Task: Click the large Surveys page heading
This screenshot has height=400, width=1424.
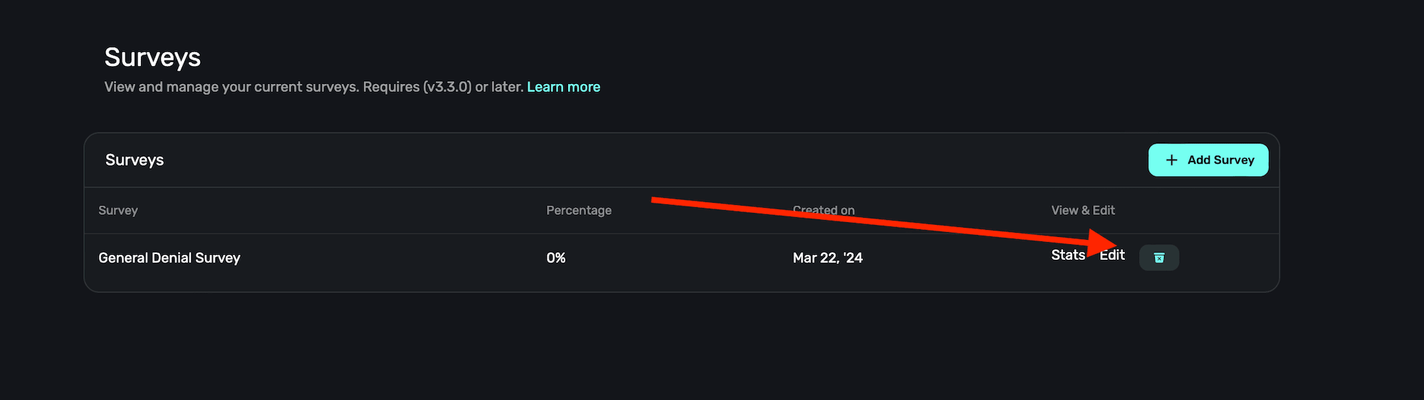Action: pyautogui.click(x=152, y=57)
